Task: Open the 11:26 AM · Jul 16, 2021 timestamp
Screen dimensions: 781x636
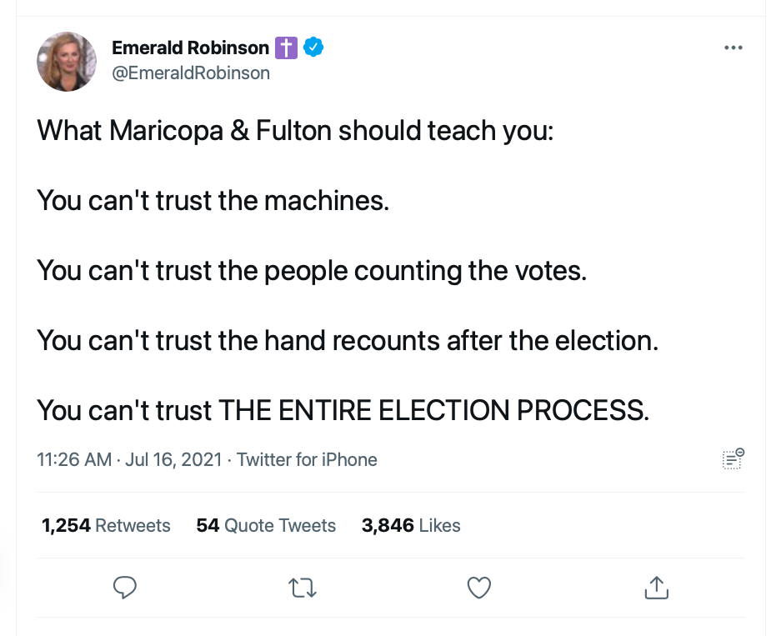Action: [129, 459]
